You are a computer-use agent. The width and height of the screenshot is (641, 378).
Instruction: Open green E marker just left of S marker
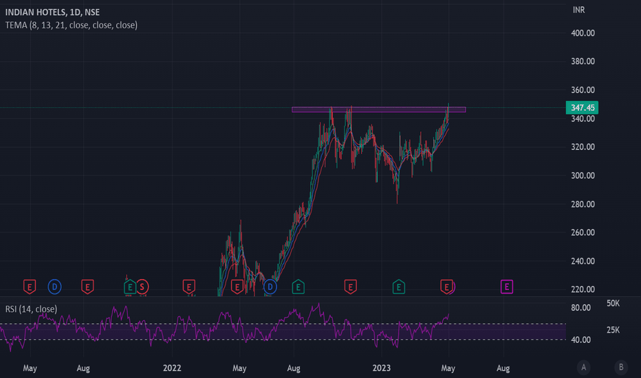(x=129, y=287)
